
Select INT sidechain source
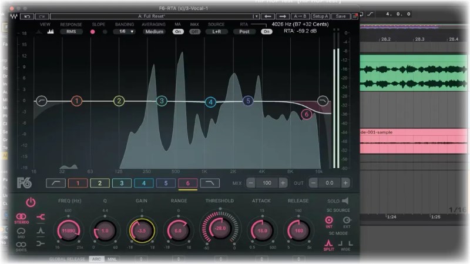[x=329, y=222]
